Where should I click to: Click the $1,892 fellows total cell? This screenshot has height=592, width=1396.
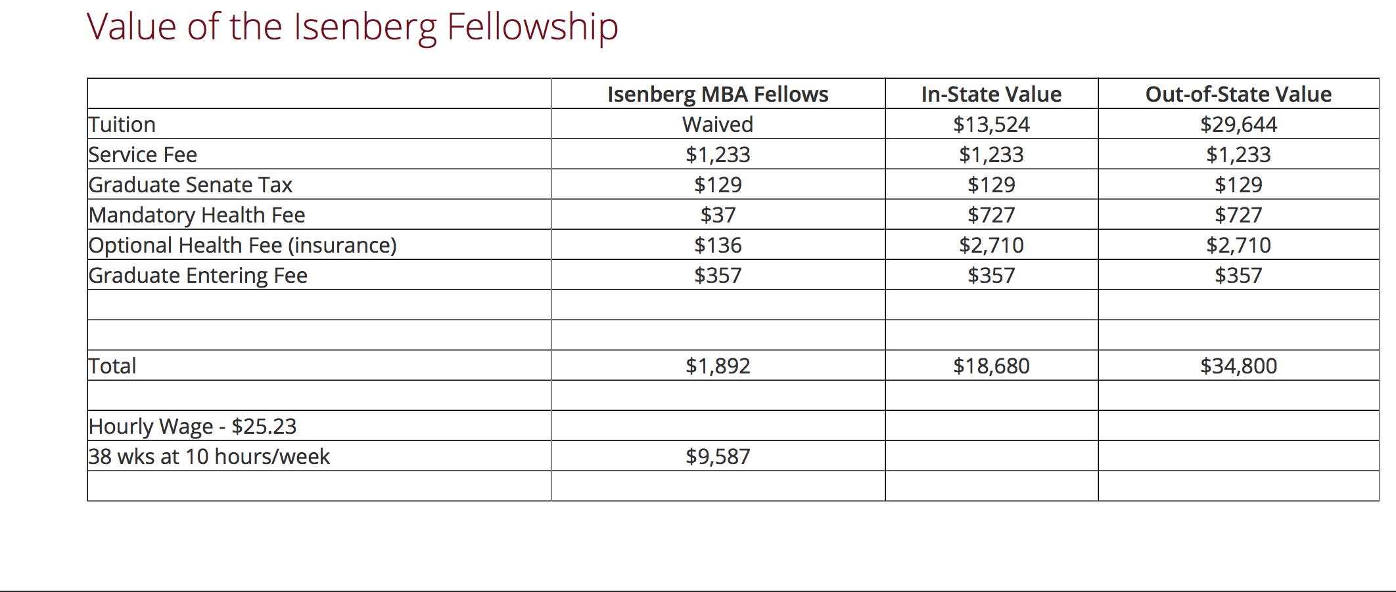(718, 366)
